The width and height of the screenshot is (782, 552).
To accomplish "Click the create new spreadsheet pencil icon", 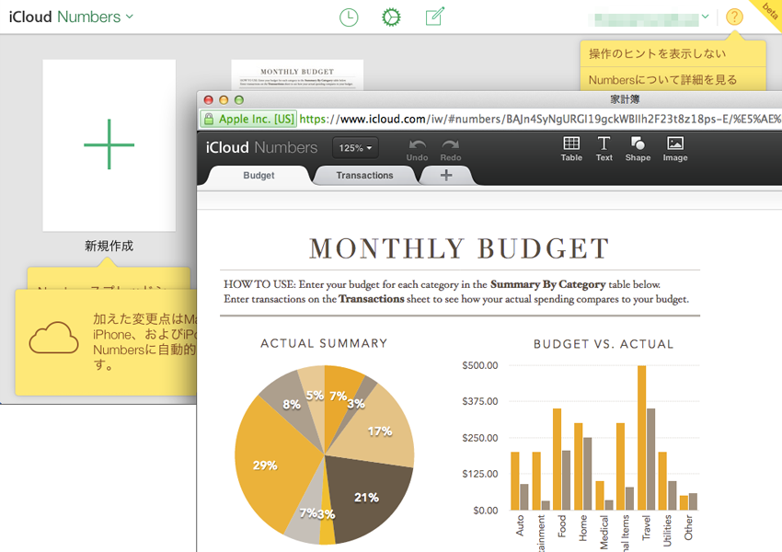I will tap(435, 17).
